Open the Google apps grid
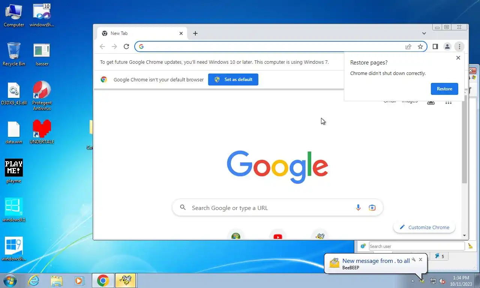 [448, 102]
